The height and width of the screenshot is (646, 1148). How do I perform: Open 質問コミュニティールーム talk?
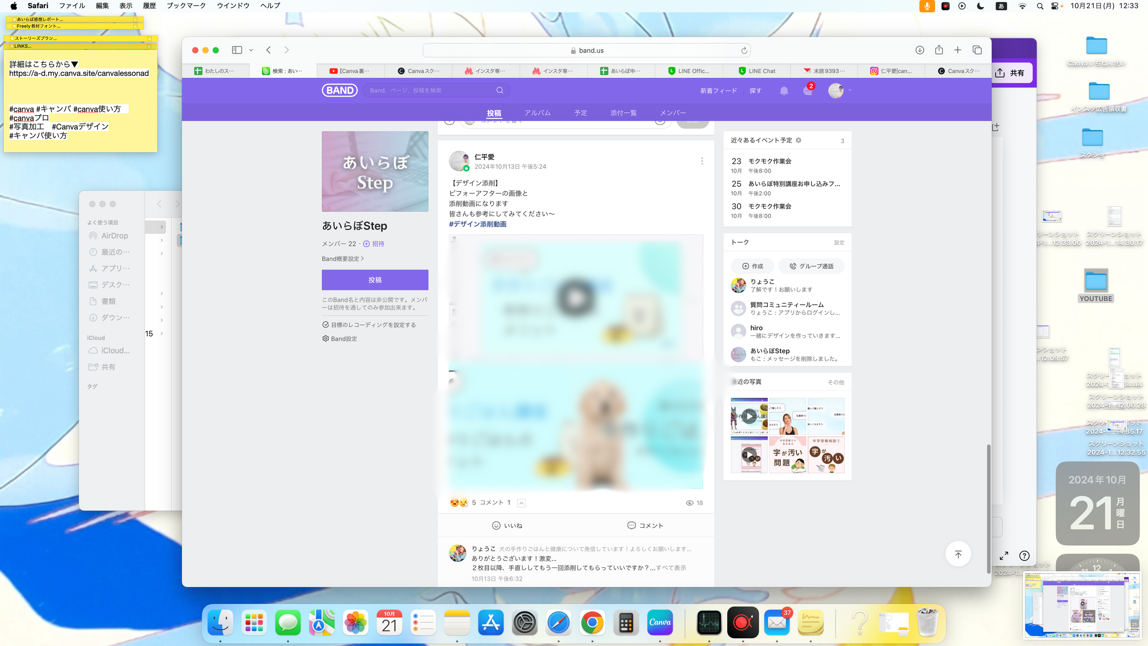(787, 308)
